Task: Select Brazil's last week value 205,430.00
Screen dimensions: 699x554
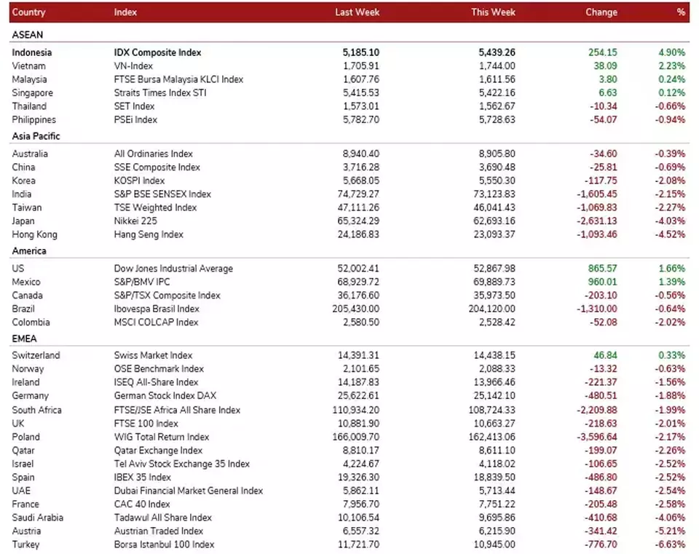Action: click(356, 309)
